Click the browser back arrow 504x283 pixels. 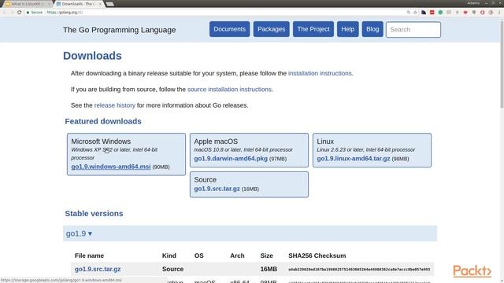point(5,13)
